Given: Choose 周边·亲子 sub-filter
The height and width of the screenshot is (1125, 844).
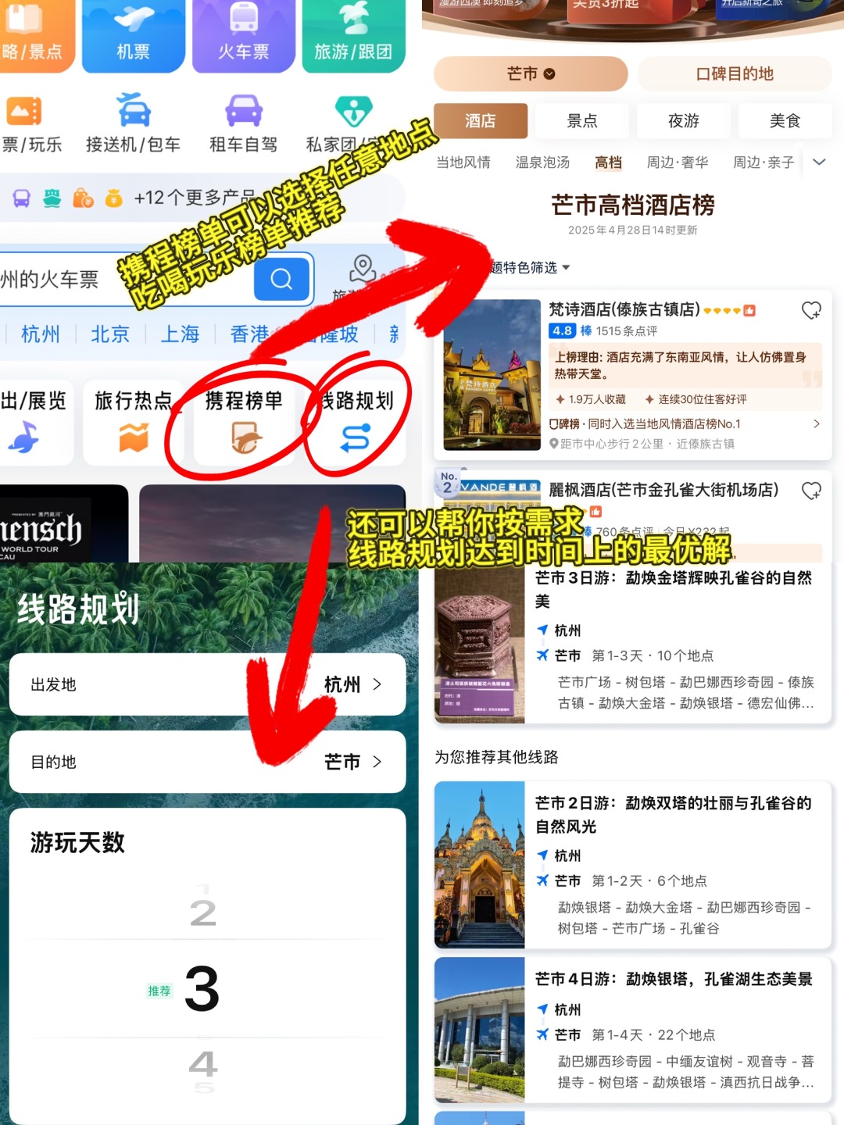Looking at the screenshot, I should click(x=764, y=162).
